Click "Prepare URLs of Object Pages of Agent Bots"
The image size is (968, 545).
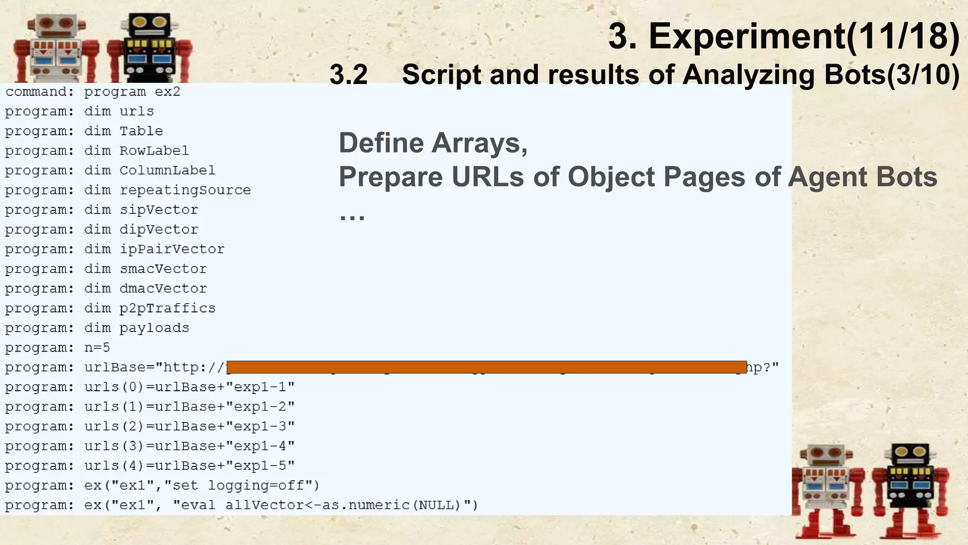pyautogui.click(x=638, y=177)
